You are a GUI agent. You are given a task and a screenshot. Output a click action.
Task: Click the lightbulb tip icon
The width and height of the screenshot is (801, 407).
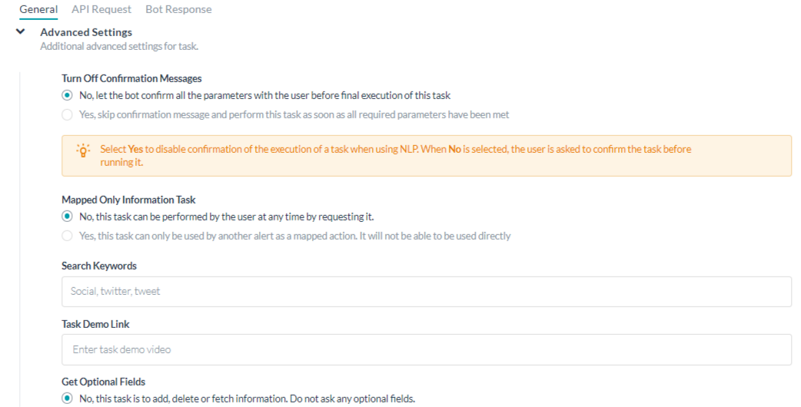click(83, 150)
